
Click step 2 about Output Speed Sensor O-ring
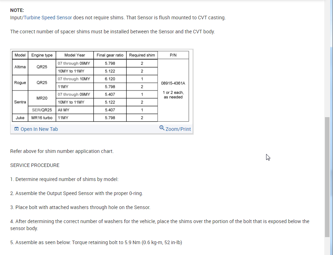[76, 193]
